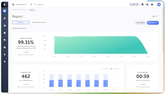Switch to Team Productivity tab
This screenshot has width=165, height=94.
(39, 23)
